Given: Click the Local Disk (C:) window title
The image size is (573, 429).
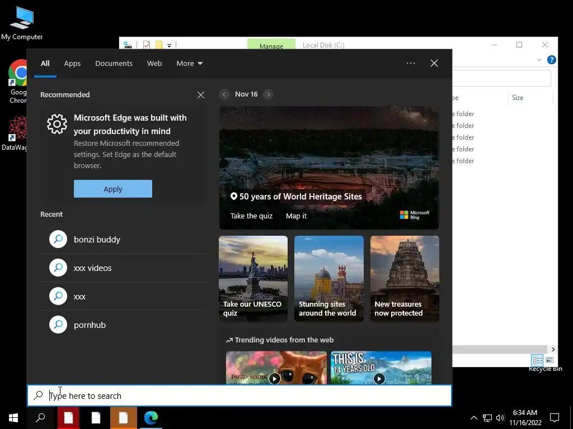Looking at the screenshot, I should [x=323, y=45].
